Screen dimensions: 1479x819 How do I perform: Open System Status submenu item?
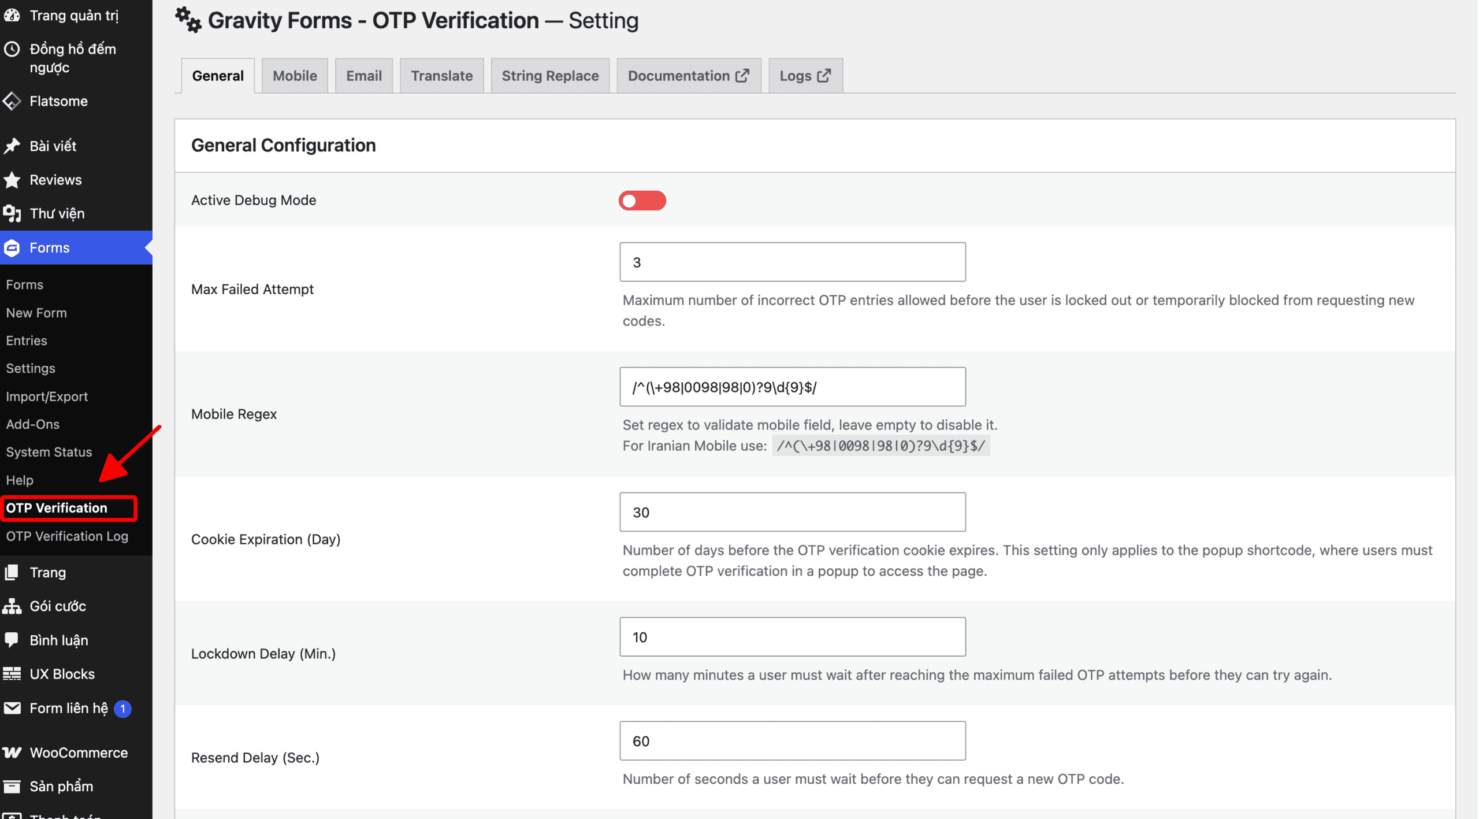coord(49,452)
